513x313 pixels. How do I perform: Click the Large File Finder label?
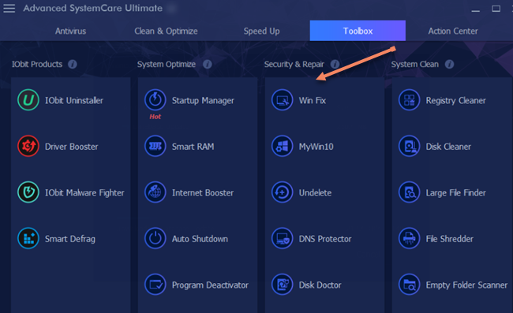(455, 192)
